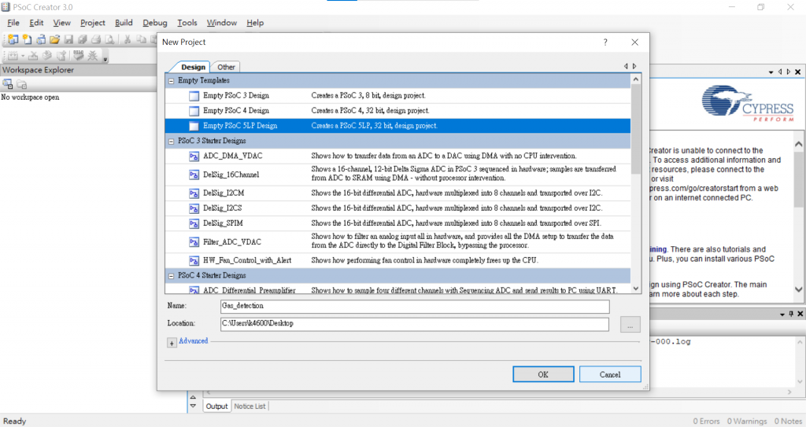Image resolution: width=806 pixels, height=427 pixels.
Task: Click the Workspace Explorer collapse folders icon
Action: [21, 84]
